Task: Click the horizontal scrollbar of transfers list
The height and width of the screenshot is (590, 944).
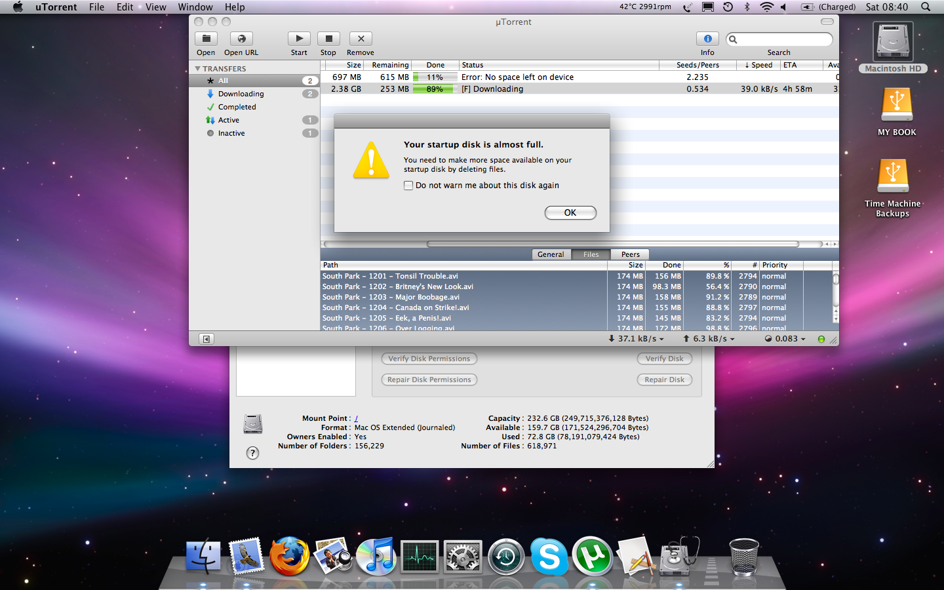Action: coord(613,244)
